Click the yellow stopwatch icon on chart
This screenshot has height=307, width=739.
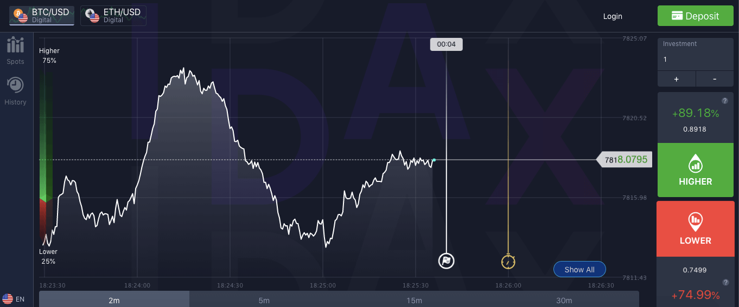pos(508,262)
